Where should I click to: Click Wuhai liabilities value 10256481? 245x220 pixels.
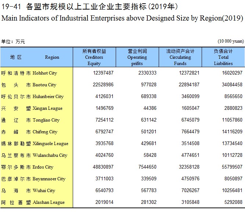click(232, 190)
